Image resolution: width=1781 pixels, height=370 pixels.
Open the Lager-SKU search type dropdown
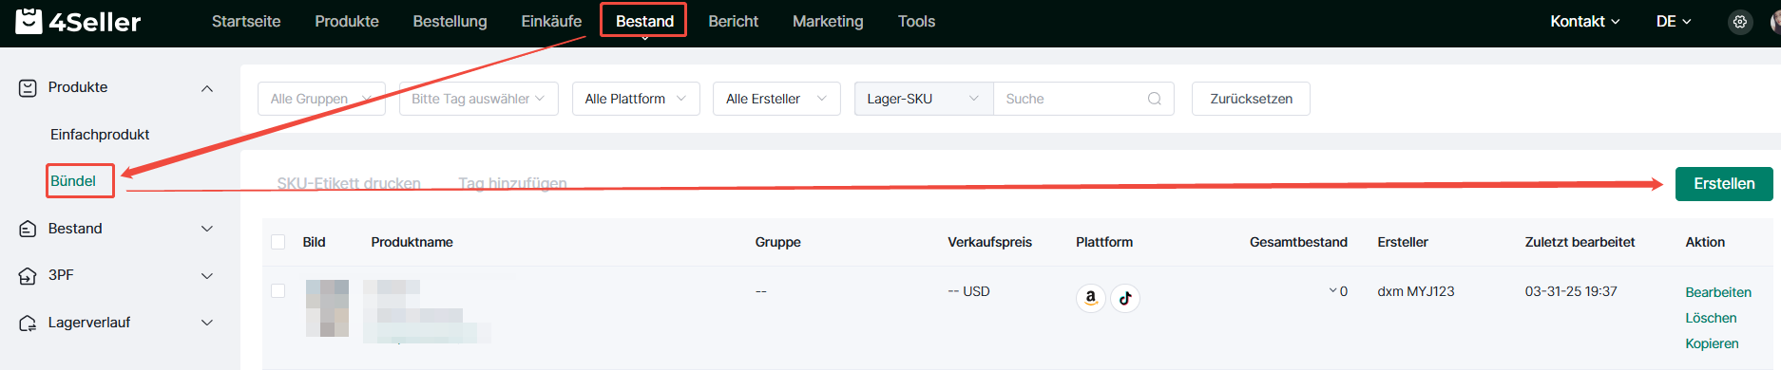pos(924,99)
